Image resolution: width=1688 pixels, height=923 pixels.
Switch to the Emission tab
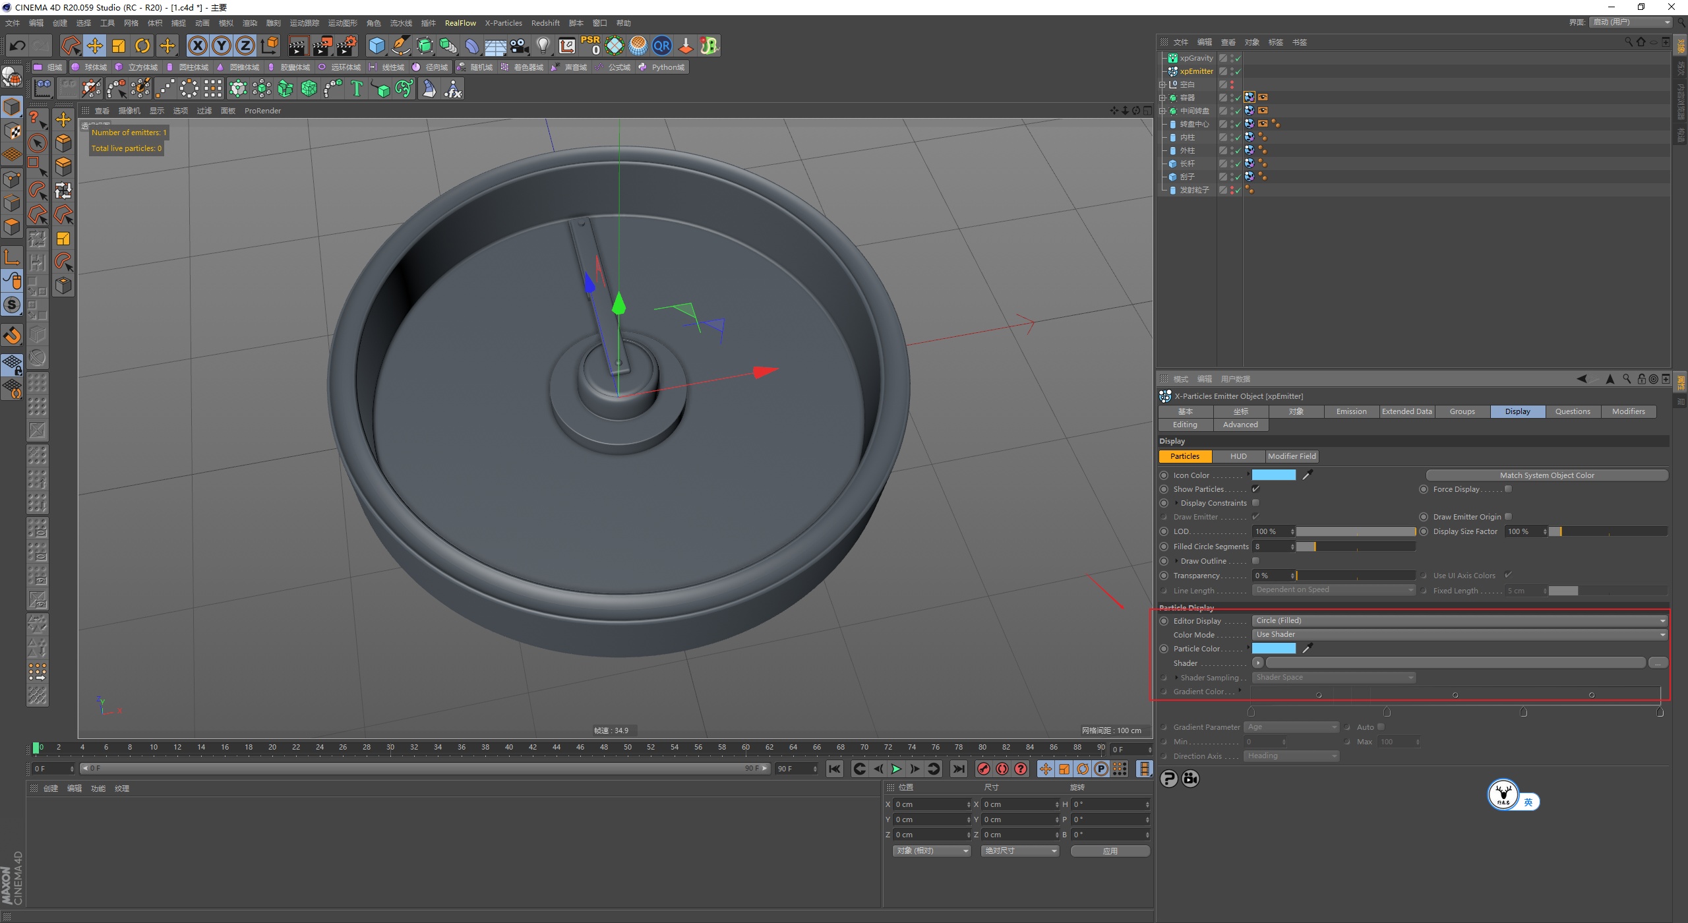(x=1351, y=411)
